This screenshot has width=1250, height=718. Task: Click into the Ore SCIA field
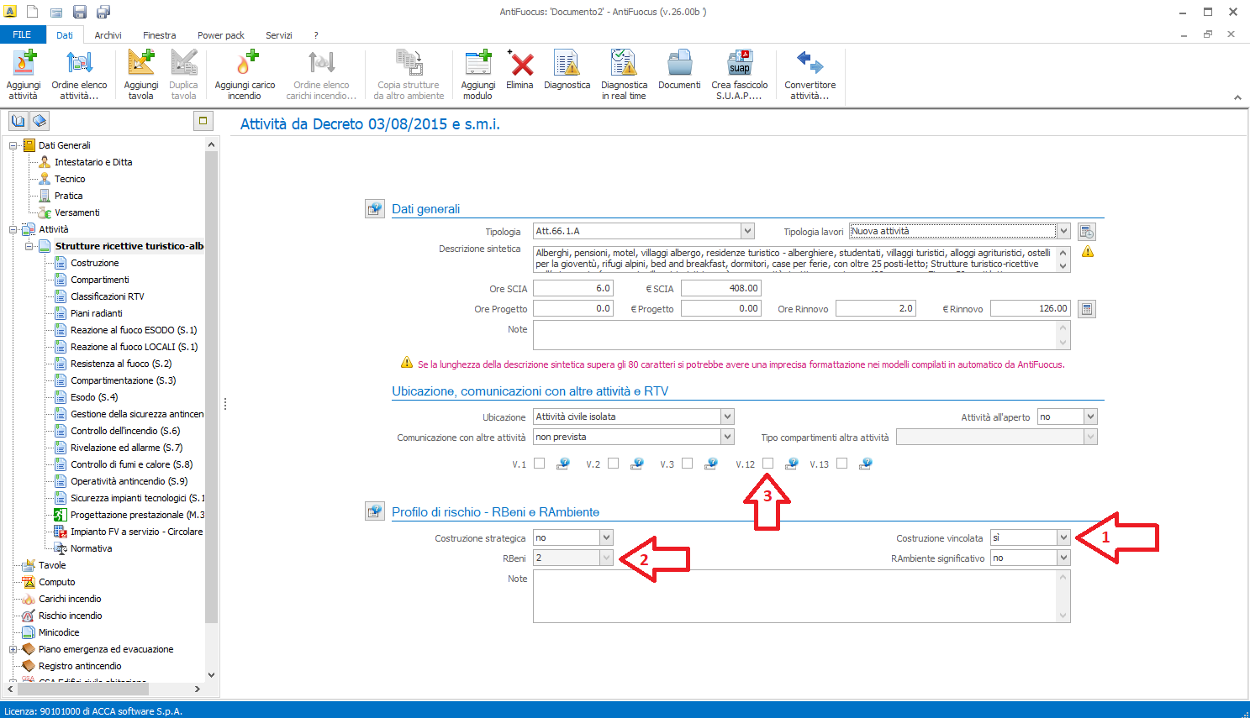tap(572, 288)
